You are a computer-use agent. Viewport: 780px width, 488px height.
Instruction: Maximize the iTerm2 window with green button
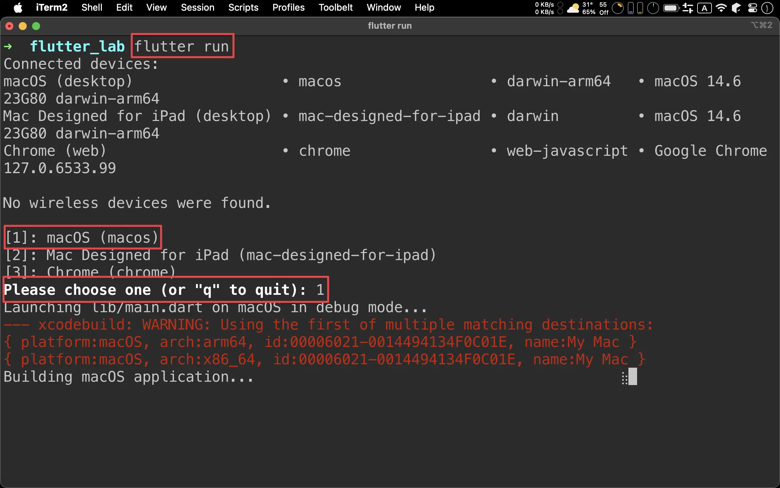click(36, 26)
